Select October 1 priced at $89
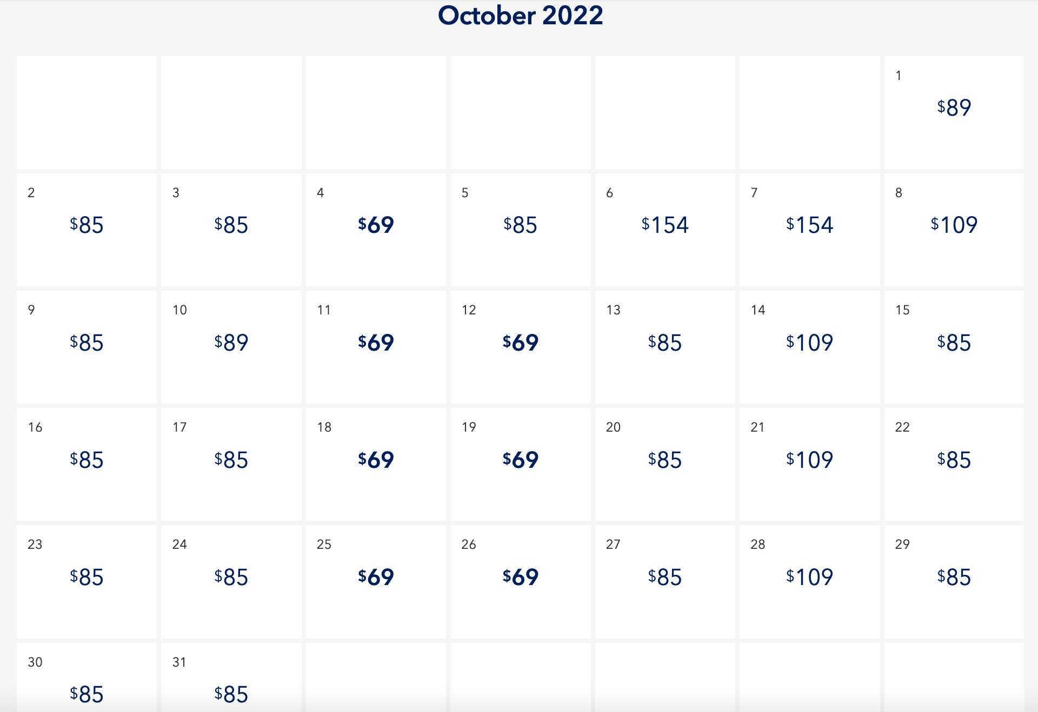Viewport: 1038px width, 712px height. click(954, 108)
